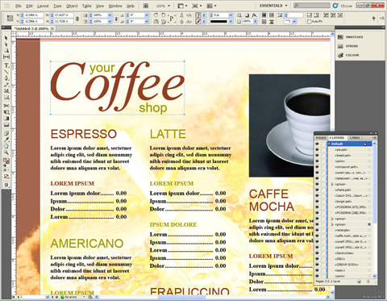Click the search field in application bar
Viewport: 387px width, 301px height.
312,6
